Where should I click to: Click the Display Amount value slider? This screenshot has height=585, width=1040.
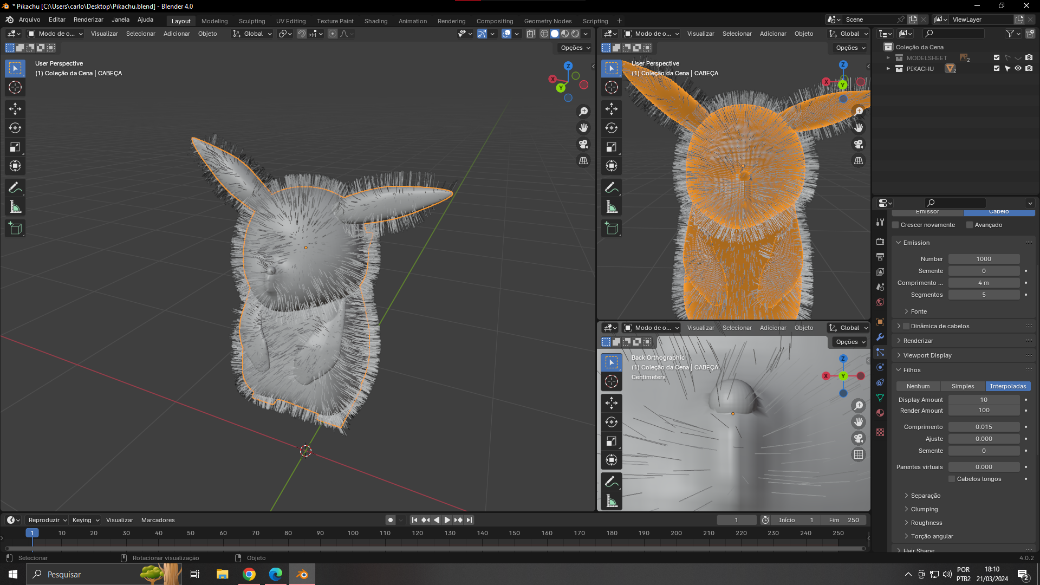984,400
